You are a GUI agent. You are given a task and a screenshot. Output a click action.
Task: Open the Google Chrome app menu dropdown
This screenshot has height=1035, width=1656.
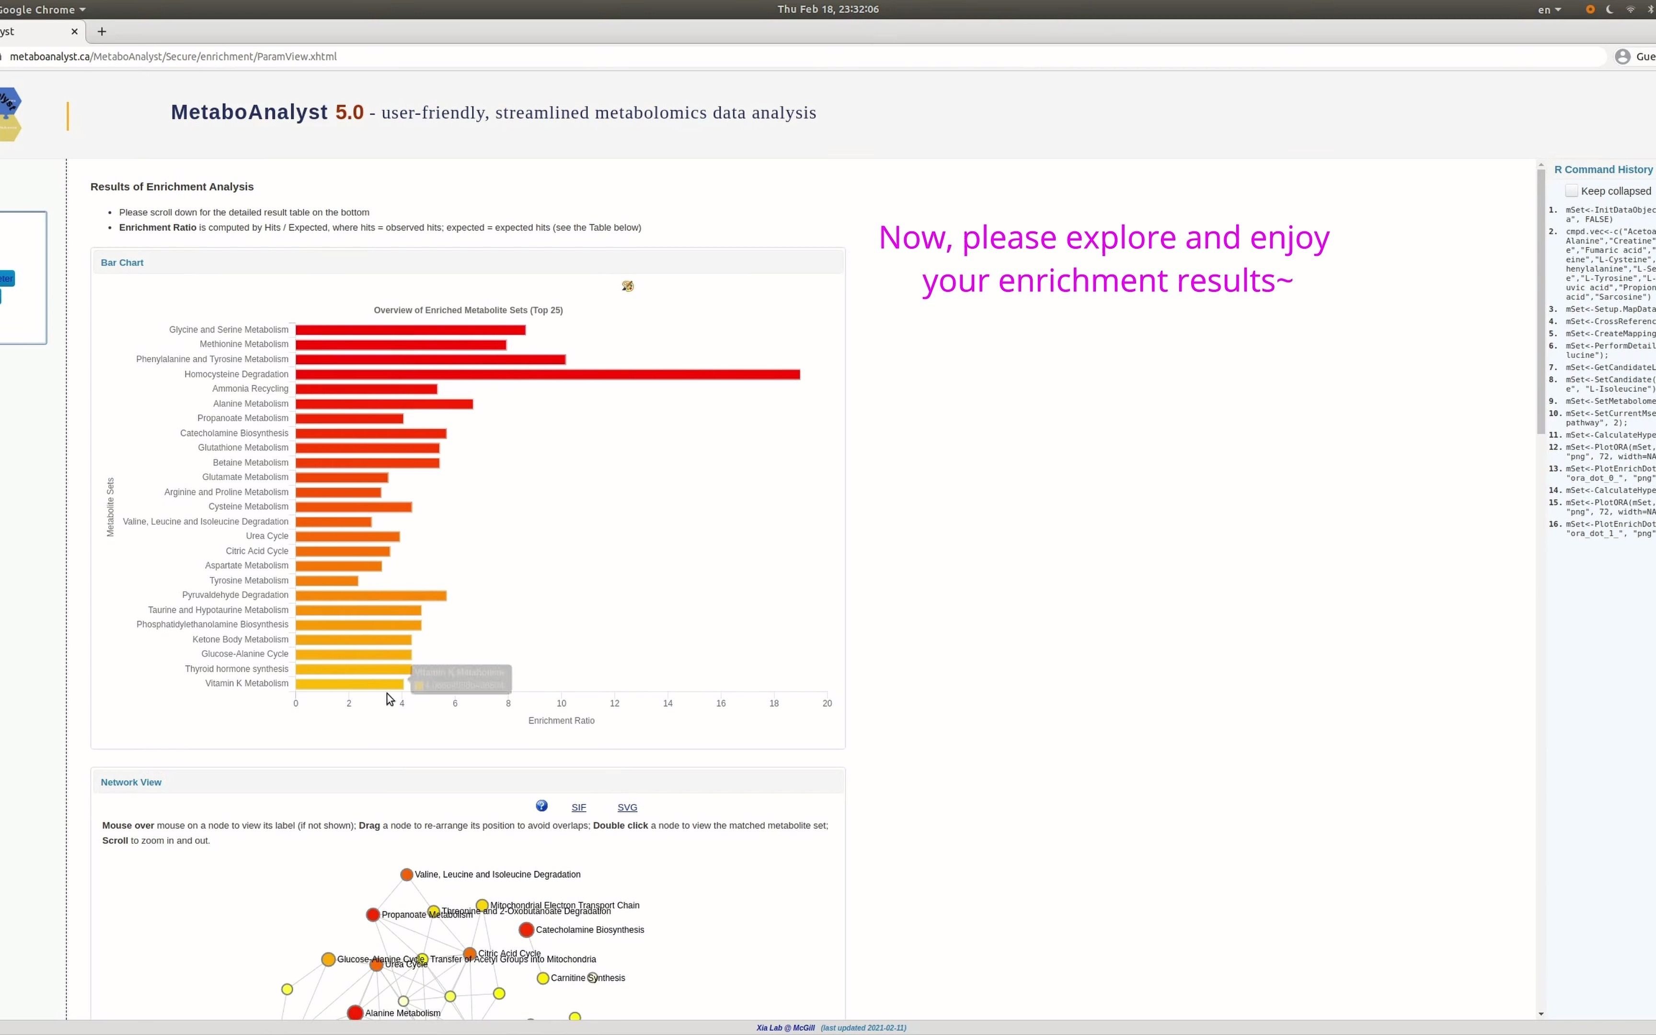(43, 10)
